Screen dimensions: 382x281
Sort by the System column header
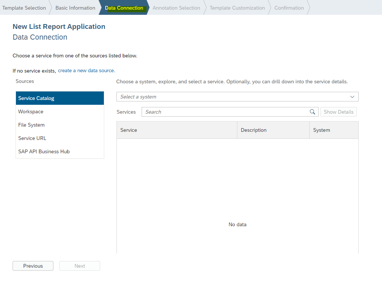coord(334,130)
